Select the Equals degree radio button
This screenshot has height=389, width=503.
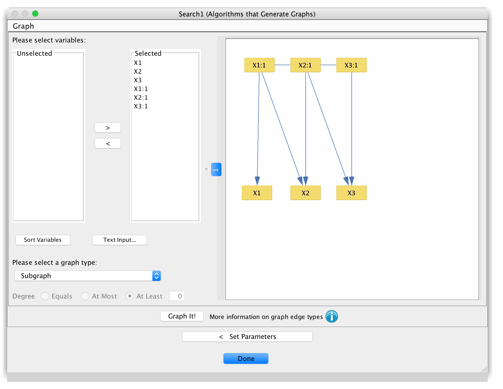pyautogui.click(x=45, y=296)
